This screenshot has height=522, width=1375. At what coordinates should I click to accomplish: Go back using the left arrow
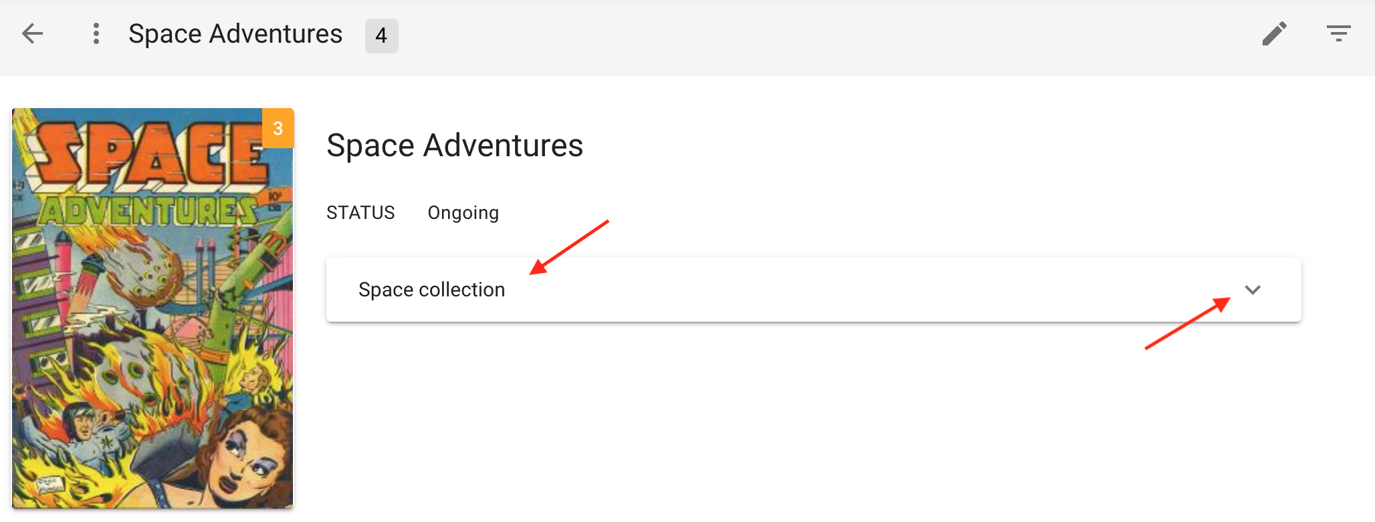point(32,34)
